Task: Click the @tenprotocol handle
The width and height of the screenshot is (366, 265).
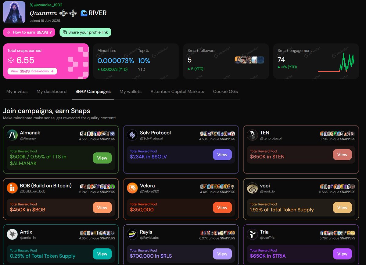Action: pyautogui.click(x=271, y=138)
